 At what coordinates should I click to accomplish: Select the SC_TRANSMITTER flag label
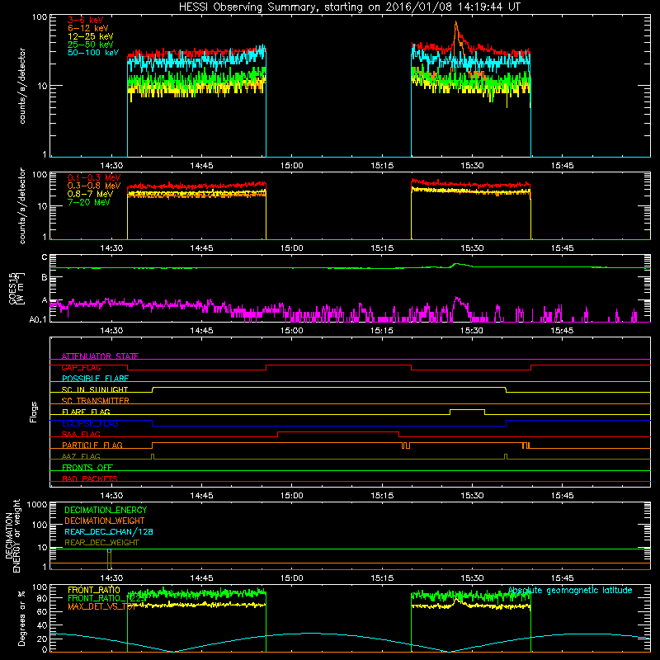click(95, 401)
